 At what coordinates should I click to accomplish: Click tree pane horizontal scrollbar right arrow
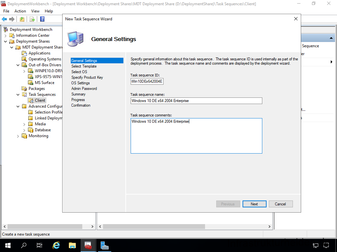click(x=92, y=226)
